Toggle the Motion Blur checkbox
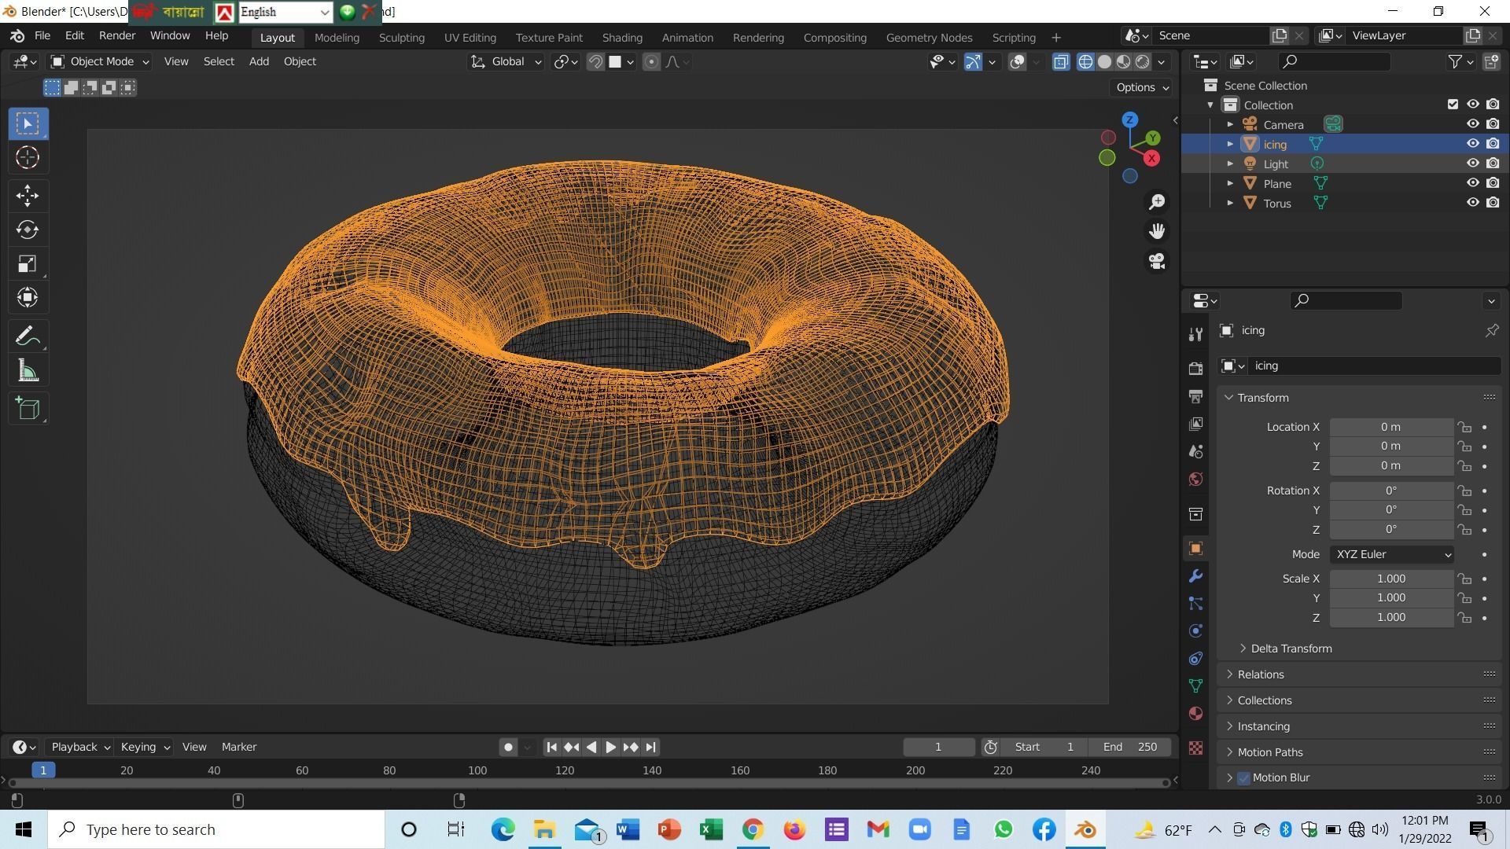Screen dimensions: 1510x849 (1243, 778)
